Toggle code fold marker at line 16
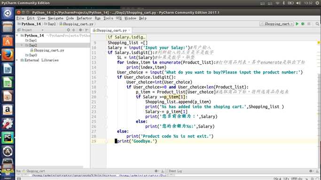This screenshot has height=180, width=321. tap(106, 77)
